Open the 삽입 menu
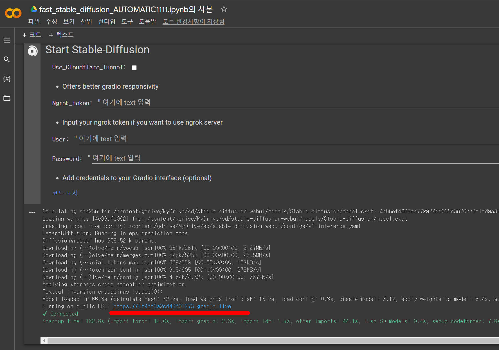This screenshot has width=499, height=350. (86, 22)
